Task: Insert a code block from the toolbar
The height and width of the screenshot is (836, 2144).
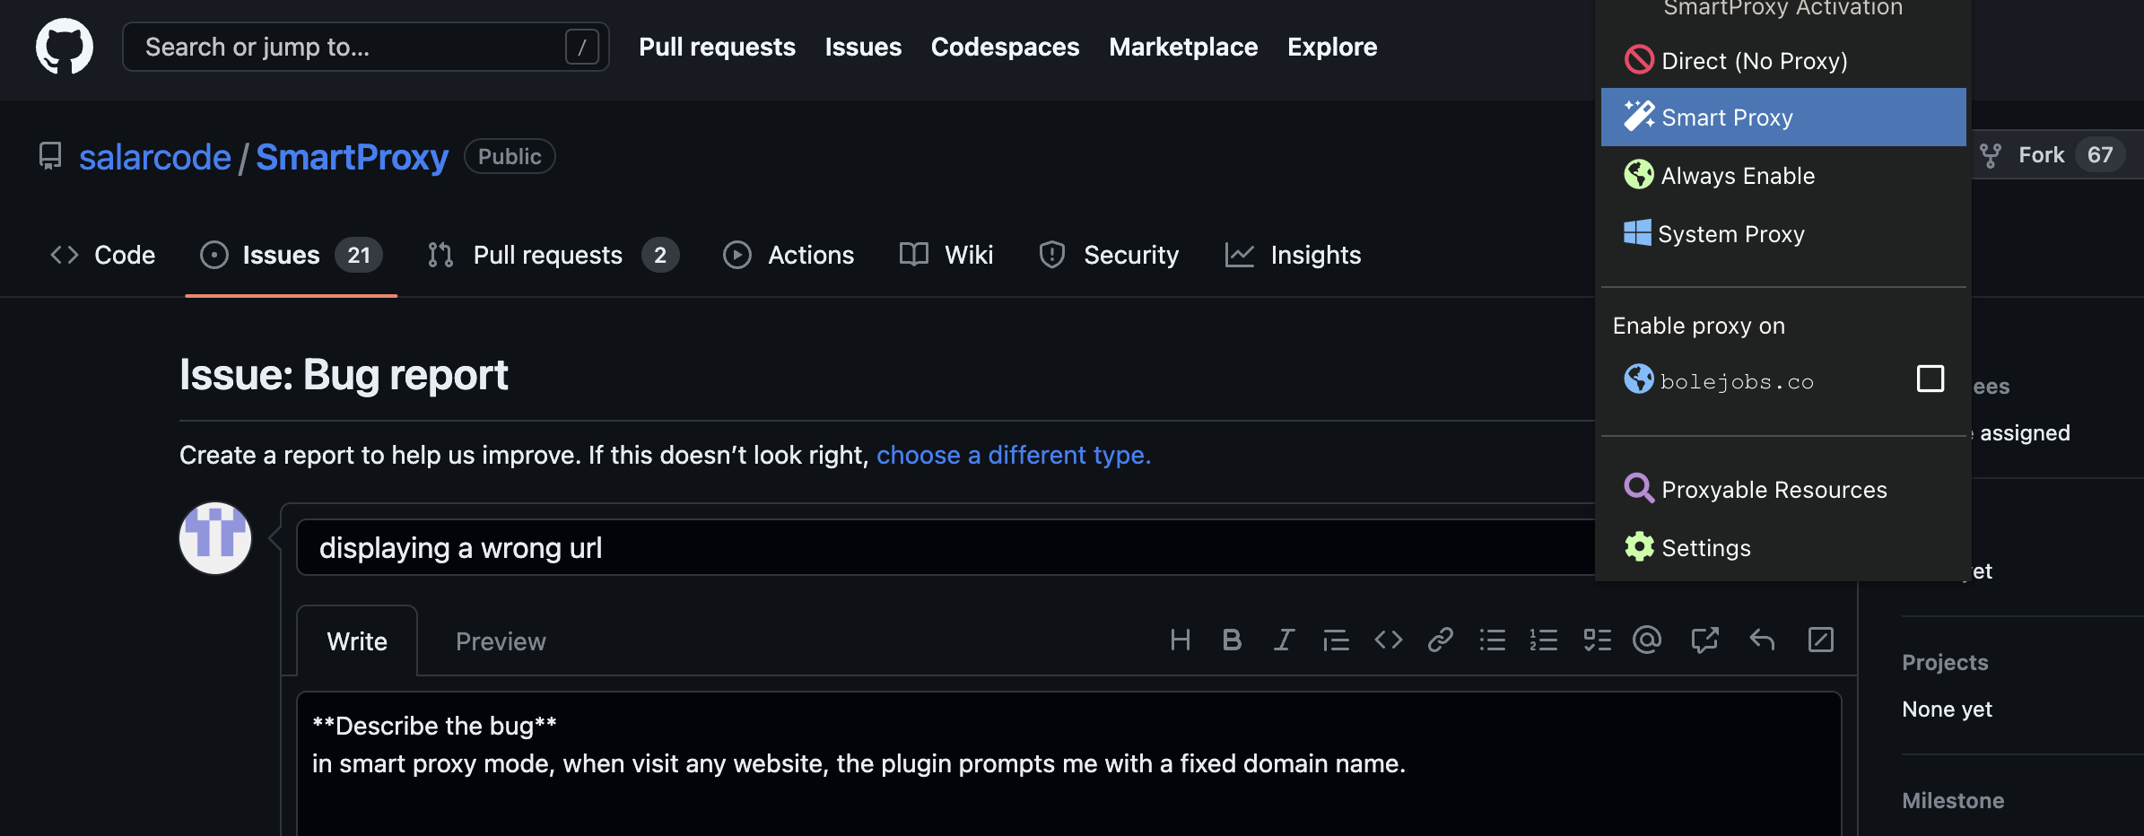Action: 1388,640
